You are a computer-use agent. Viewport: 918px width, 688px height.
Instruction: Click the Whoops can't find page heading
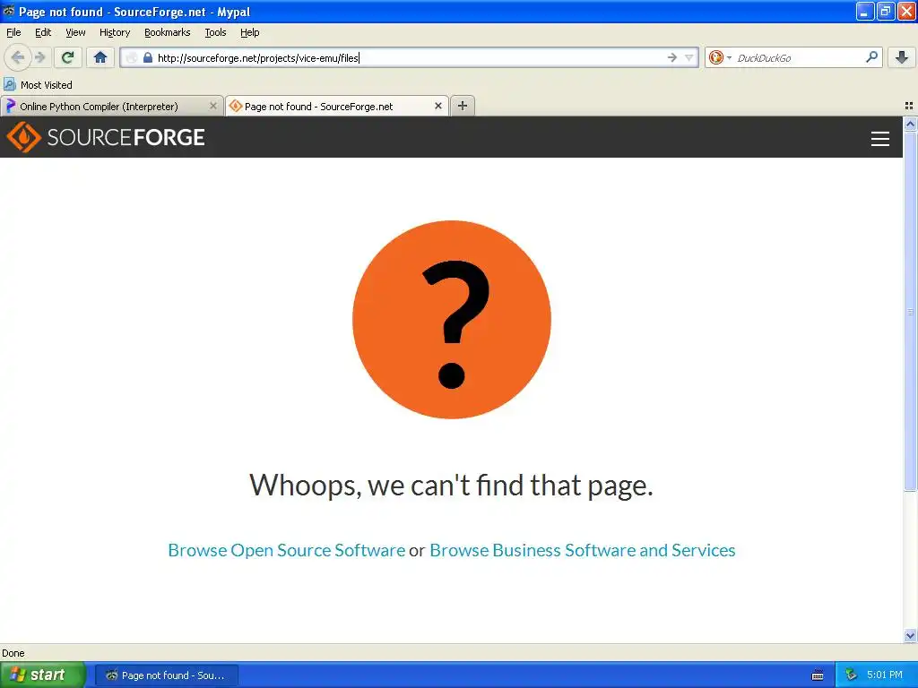point(452,485)
